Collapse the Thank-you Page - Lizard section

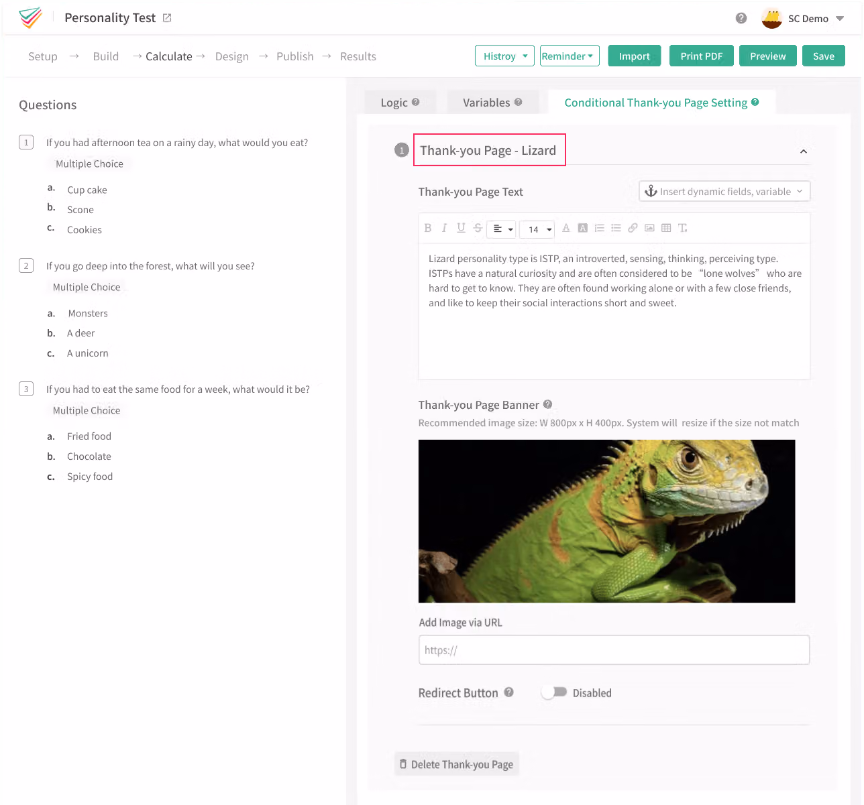804,151
